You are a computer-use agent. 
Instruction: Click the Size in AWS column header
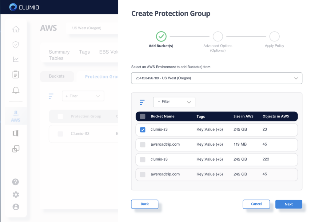243,116
